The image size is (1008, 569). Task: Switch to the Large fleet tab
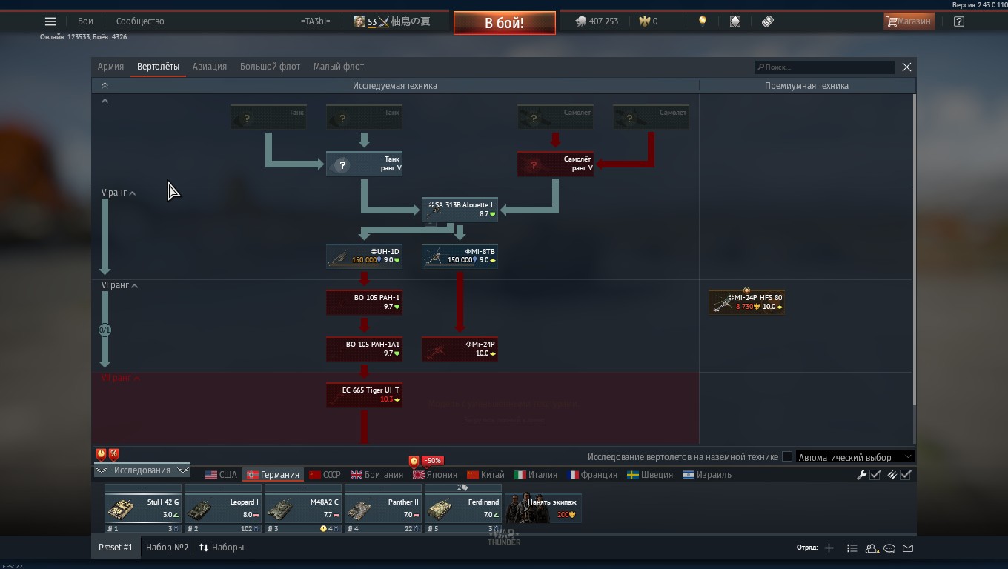point(270,67)
